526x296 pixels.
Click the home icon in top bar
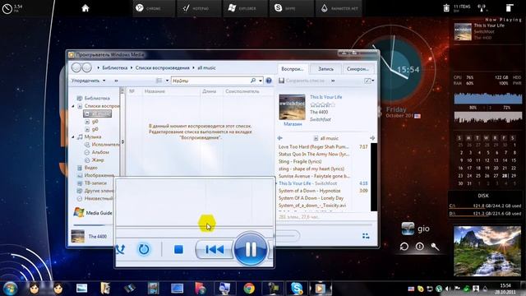[85, 8]
